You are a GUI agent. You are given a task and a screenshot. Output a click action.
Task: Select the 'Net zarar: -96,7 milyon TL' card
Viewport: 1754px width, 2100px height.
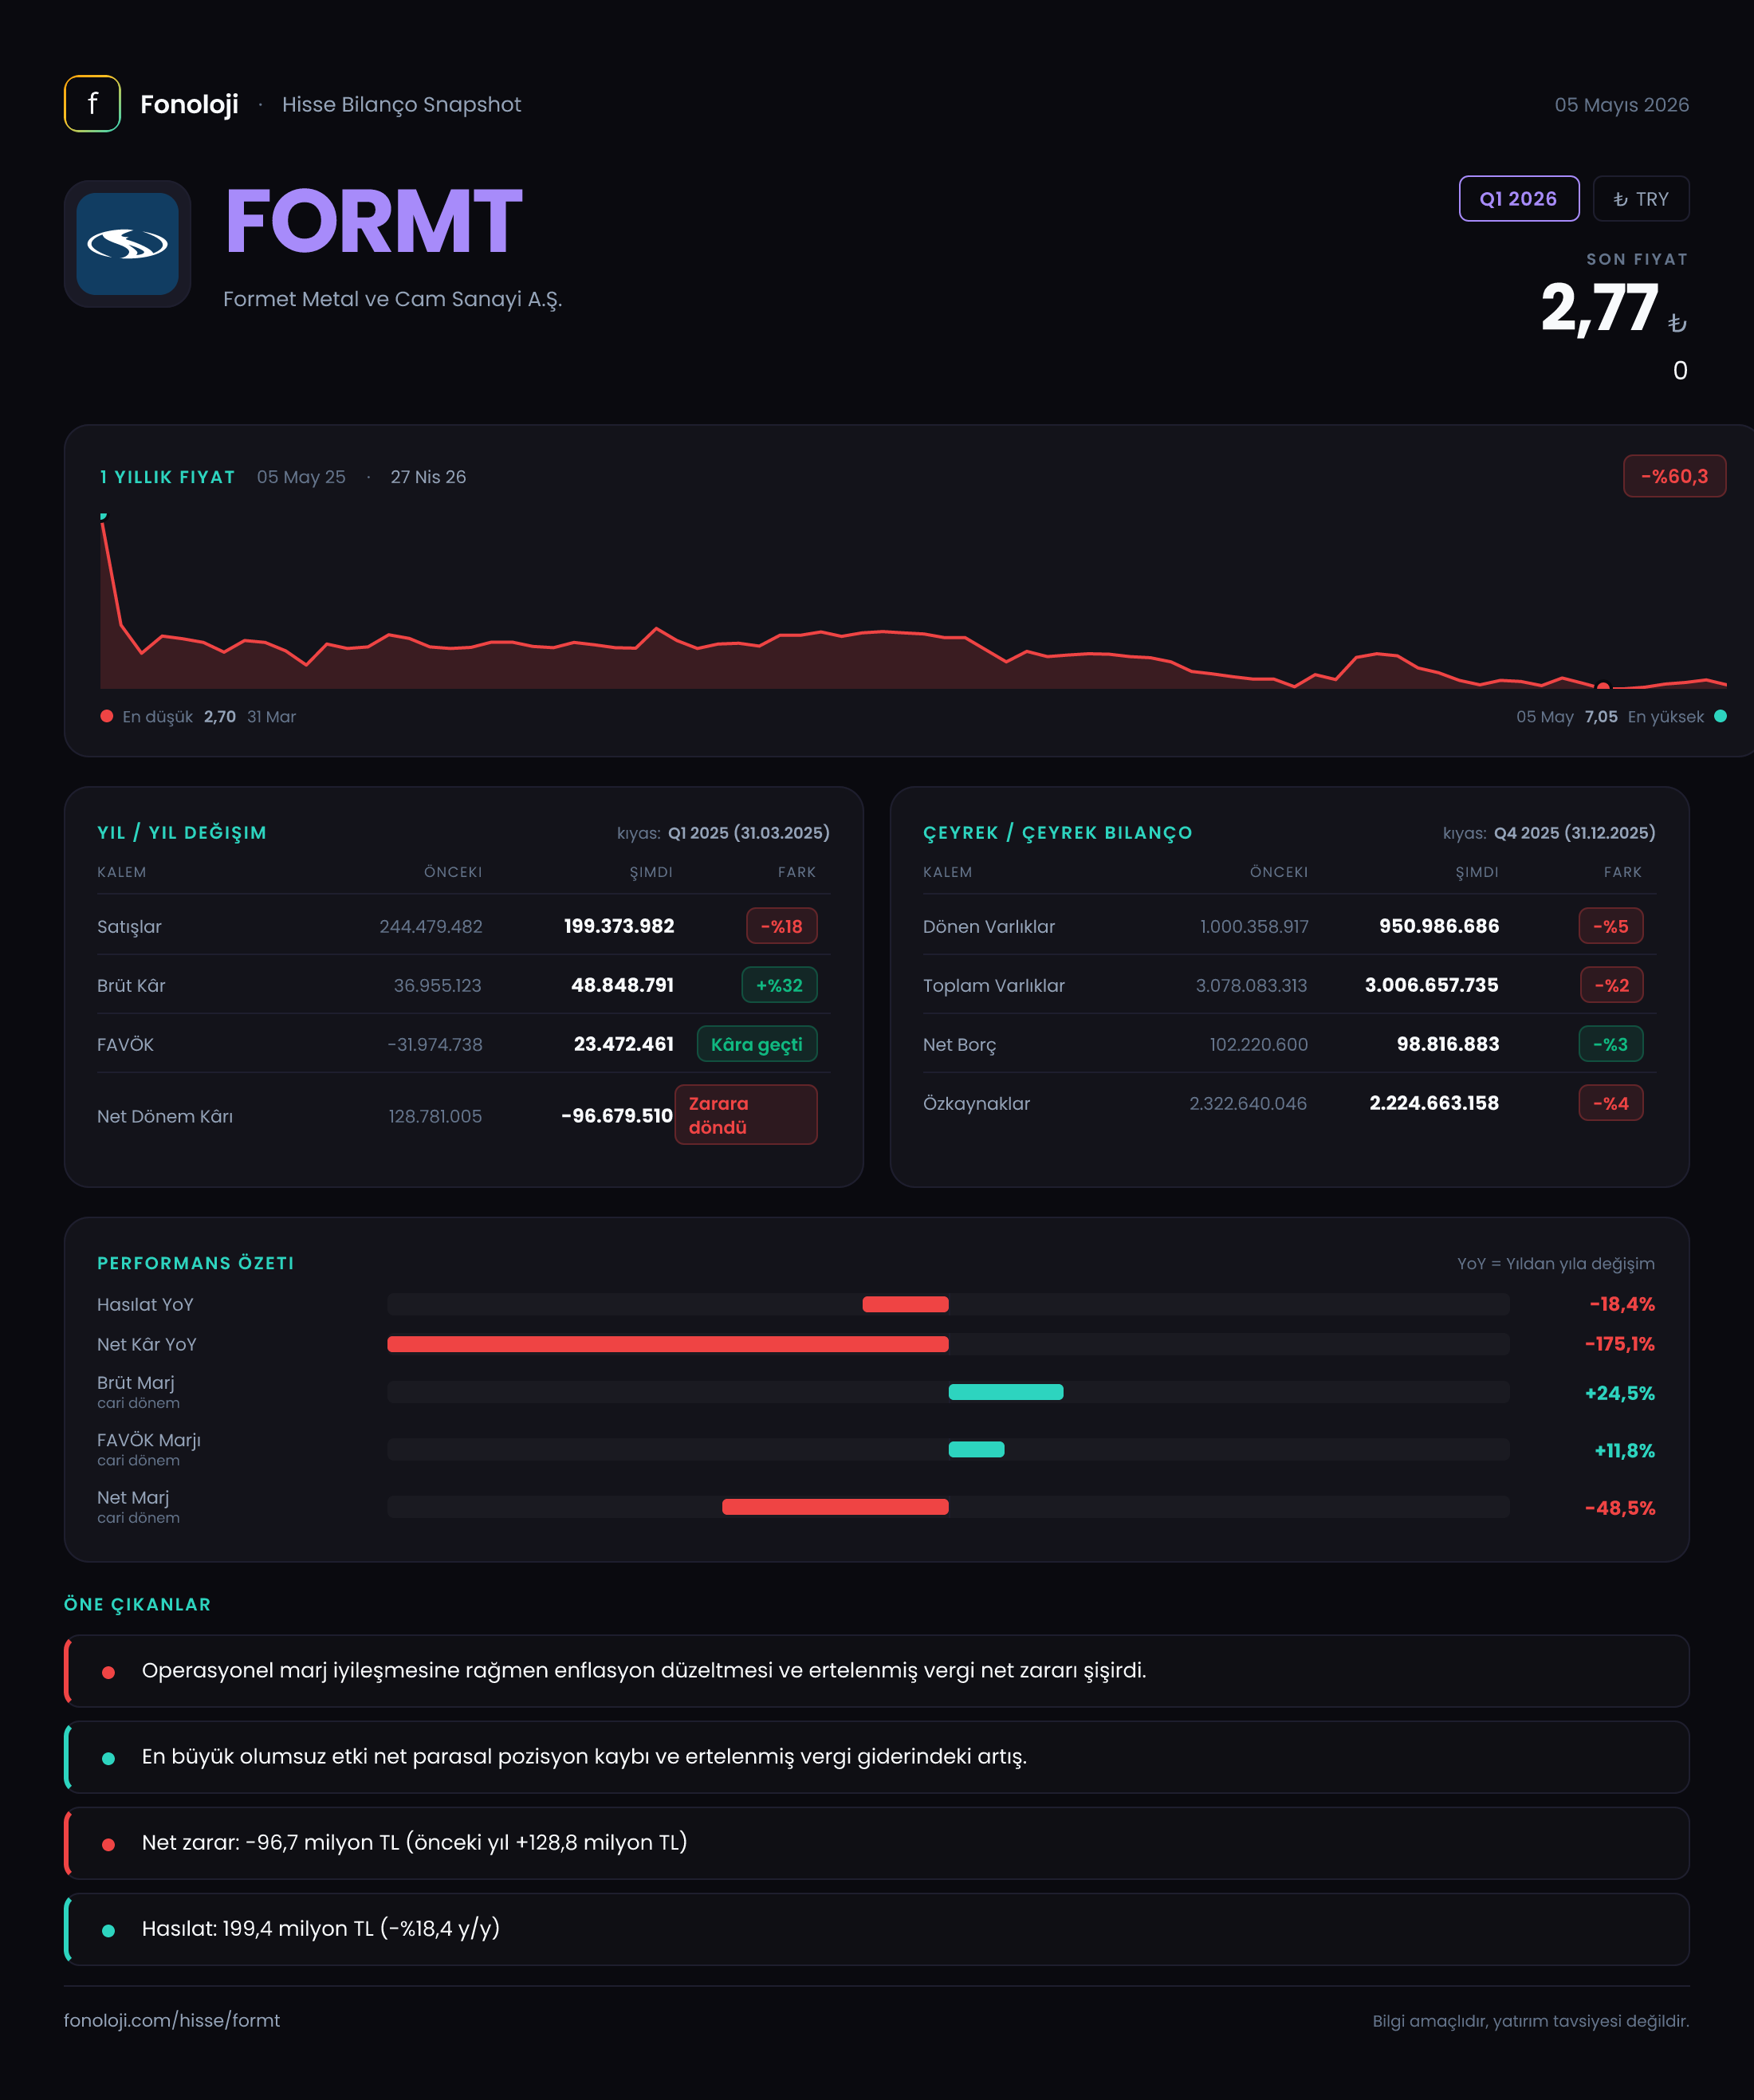(x=877, y=1843)
